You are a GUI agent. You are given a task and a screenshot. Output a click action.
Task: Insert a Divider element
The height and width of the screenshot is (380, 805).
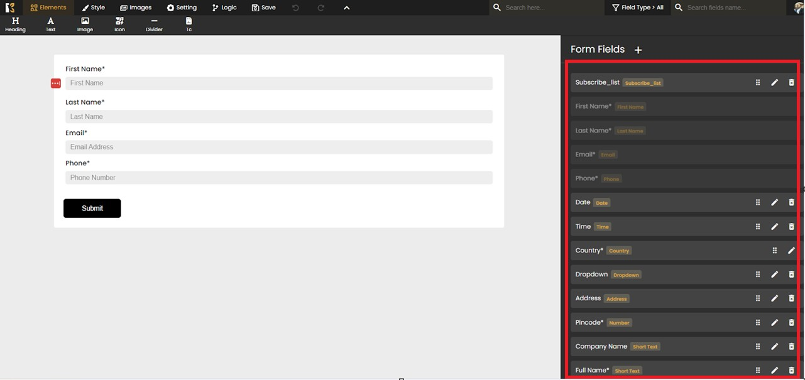154,24
